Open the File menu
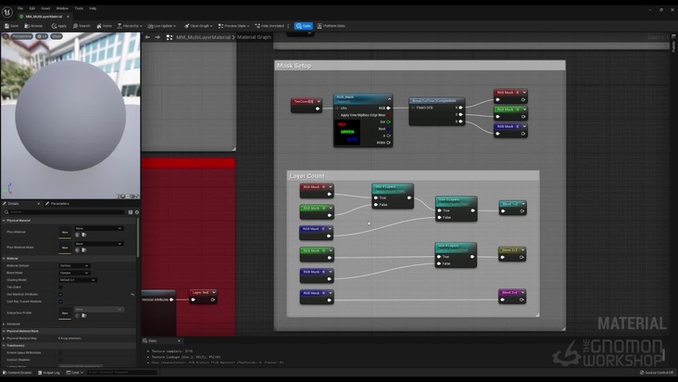The width and height of the screenshot is (678, 382). (20, 8)
